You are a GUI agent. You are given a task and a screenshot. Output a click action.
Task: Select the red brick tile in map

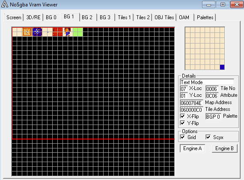pos(58,32)
